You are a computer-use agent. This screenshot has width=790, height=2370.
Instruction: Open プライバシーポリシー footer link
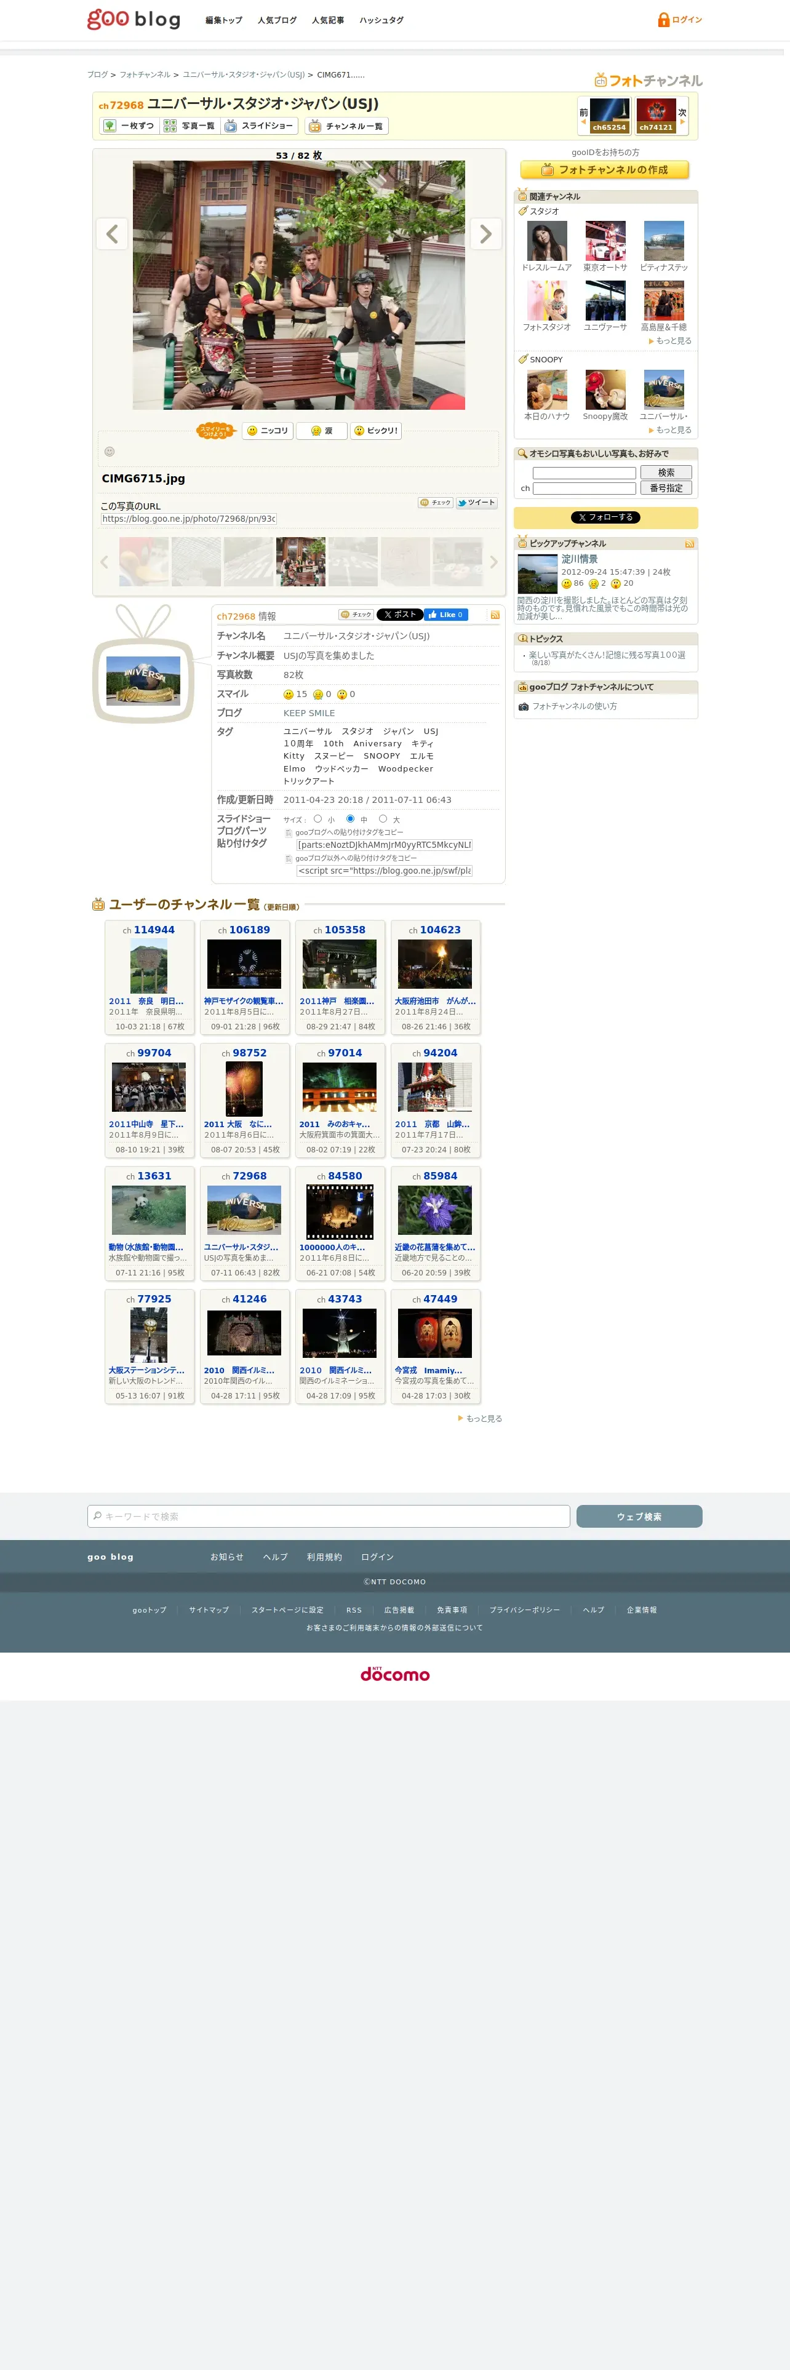coord(524,1610)
